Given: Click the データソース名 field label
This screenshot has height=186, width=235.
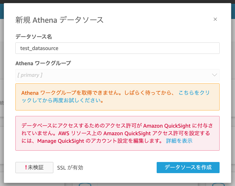Looking at the screenshot, I should tap(34, 37).
